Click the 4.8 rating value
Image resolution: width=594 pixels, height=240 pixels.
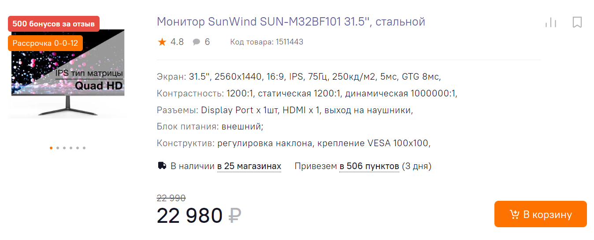tap(177, 42)
